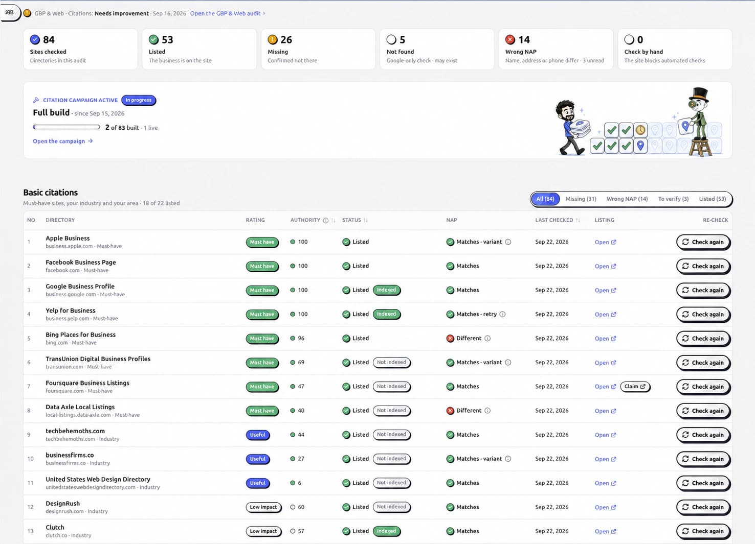
Task: Click Low impact badge on Clutch row
Action: coord(263,531)
